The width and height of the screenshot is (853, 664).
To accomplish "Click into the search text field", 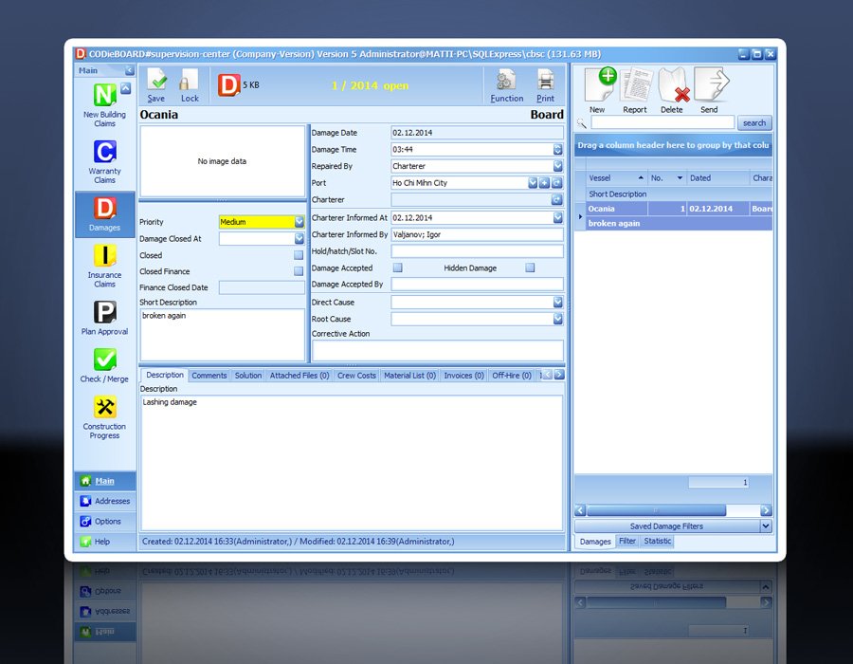I will click(x=662, y=123).
